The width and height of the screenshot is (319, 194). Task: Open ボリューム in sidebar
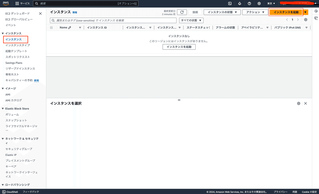point(12,114)
